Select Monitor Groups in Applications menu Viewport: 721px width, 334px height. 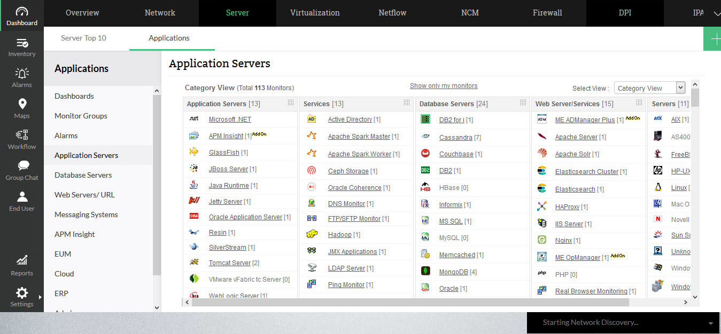pyautogui.click(x=81, y=116)
